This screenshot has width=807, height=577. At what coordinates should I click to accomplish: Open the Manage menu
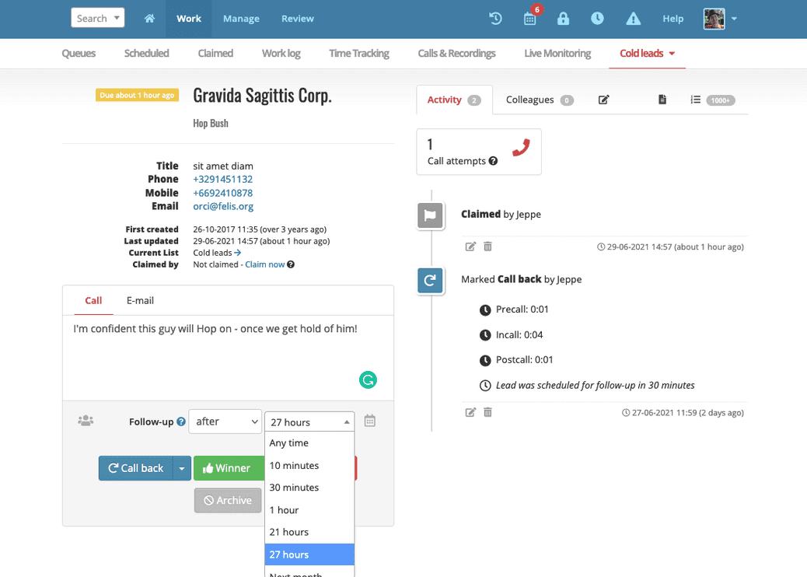coord(241,19)
